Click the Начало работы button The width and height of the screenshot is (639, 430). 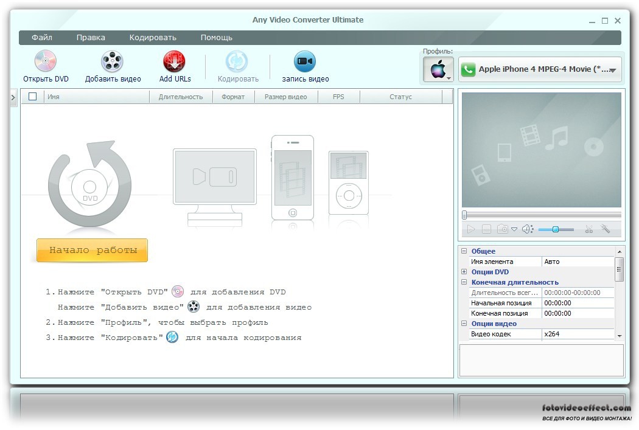click(x=92, y=250)
